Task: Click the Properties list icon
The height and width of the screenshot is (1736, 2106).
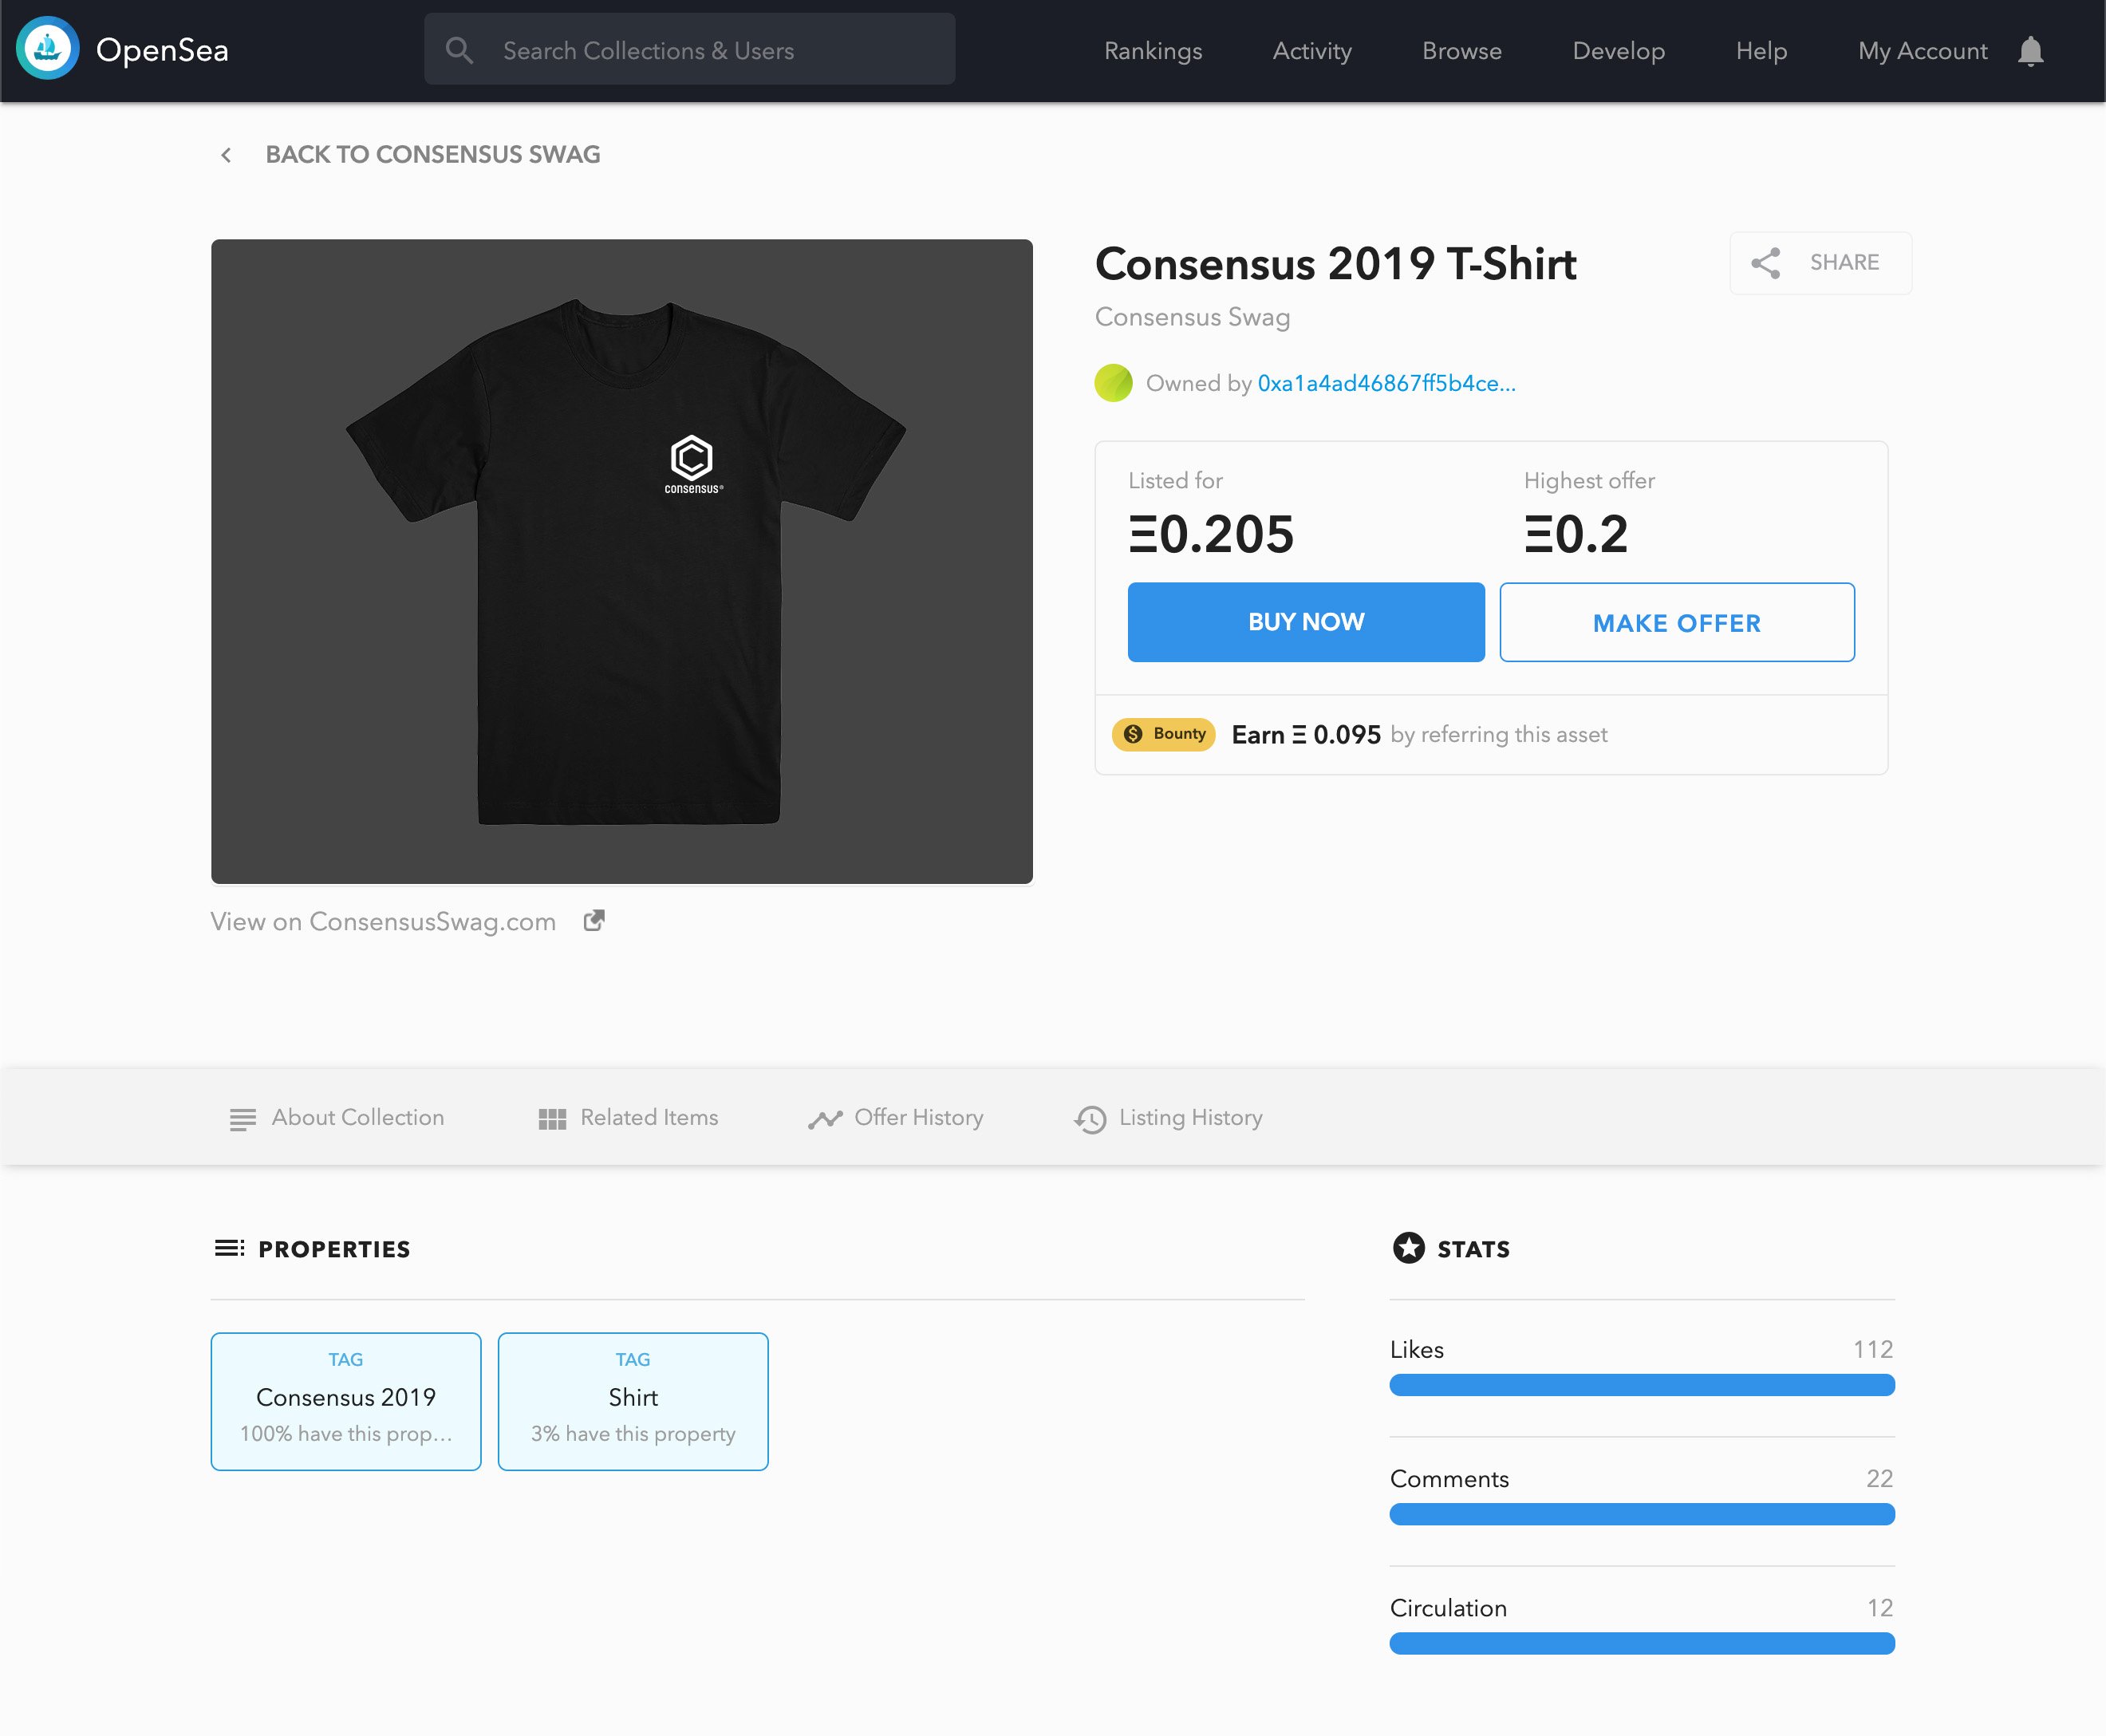Action: pyautogui.click(x=229, y=1248)
